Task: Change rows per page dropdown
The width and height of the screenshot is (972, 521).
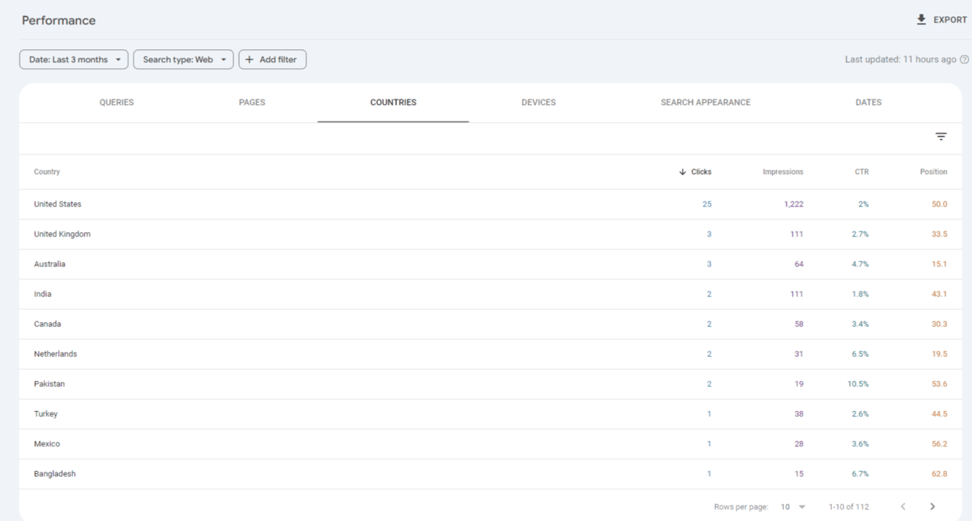Action: (792, 506)
